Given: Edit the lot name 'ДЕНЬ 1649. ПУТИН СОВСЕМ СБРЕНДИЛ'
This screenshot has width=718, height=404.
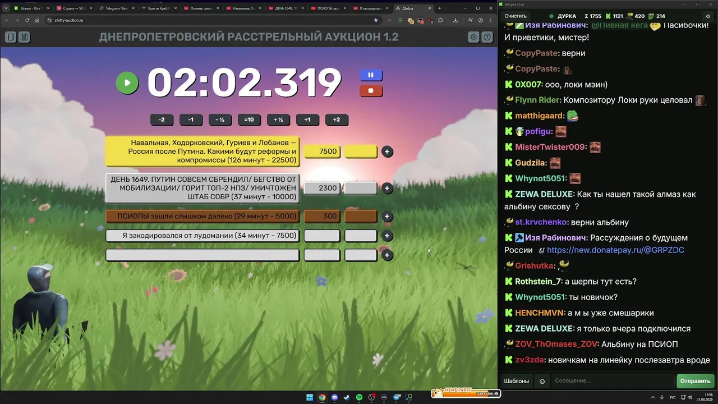Looking at the screenshot, I should click(202, 188).
